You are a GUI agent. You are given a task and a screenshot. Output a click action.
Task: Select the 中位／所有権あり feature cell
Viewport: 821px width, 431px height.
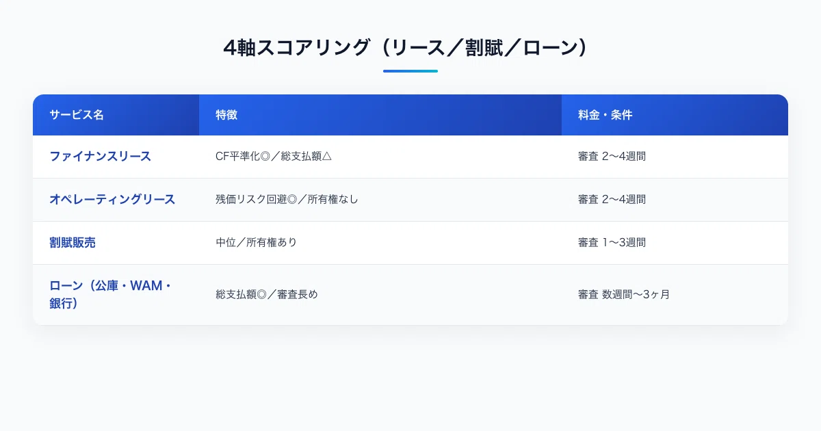[x=257, y=243]
